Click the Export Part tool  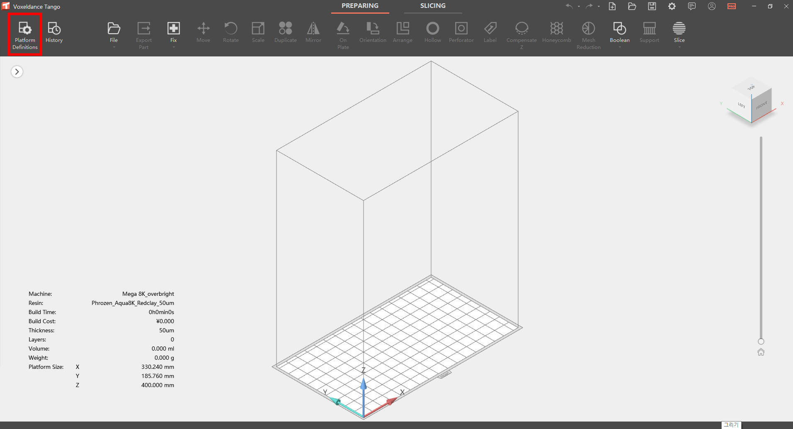tap(144, 35)
